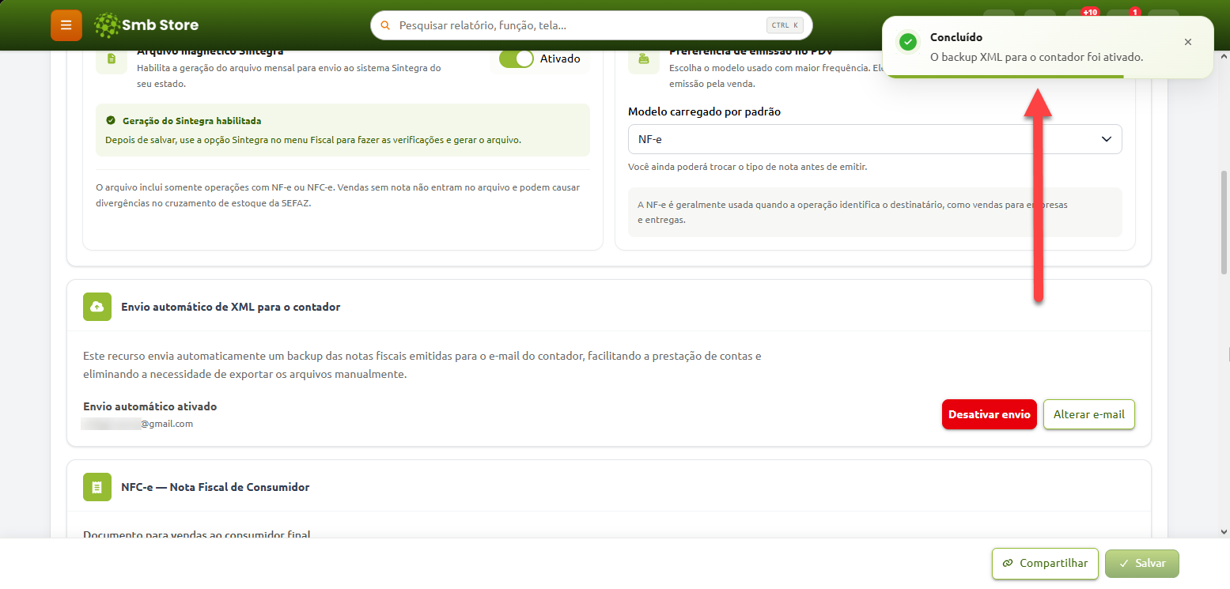Click the Este recurso envia automaticamente paragraph
The height and width of the screenshot is (589, 1230).
tap(422, 365)
